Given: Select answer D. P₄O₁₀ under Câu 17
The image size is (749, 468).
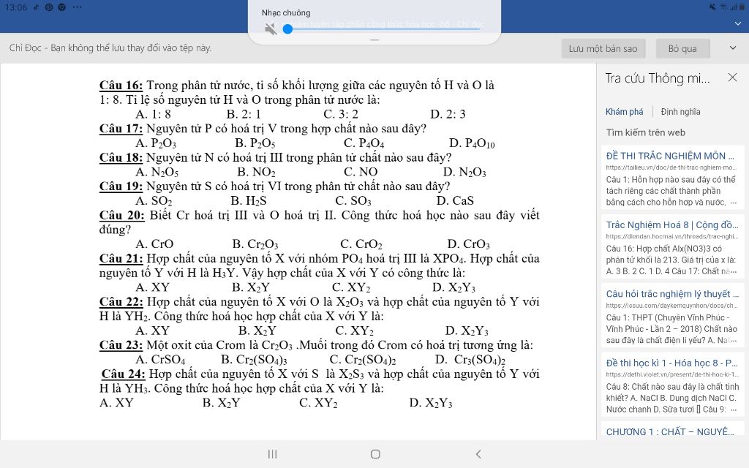Looking at the screenshot, I should point(472,143).
